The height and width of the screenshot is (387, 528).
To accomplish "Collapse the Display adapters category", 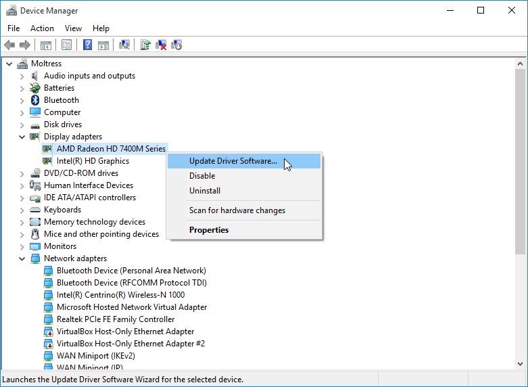I will 22,137.
